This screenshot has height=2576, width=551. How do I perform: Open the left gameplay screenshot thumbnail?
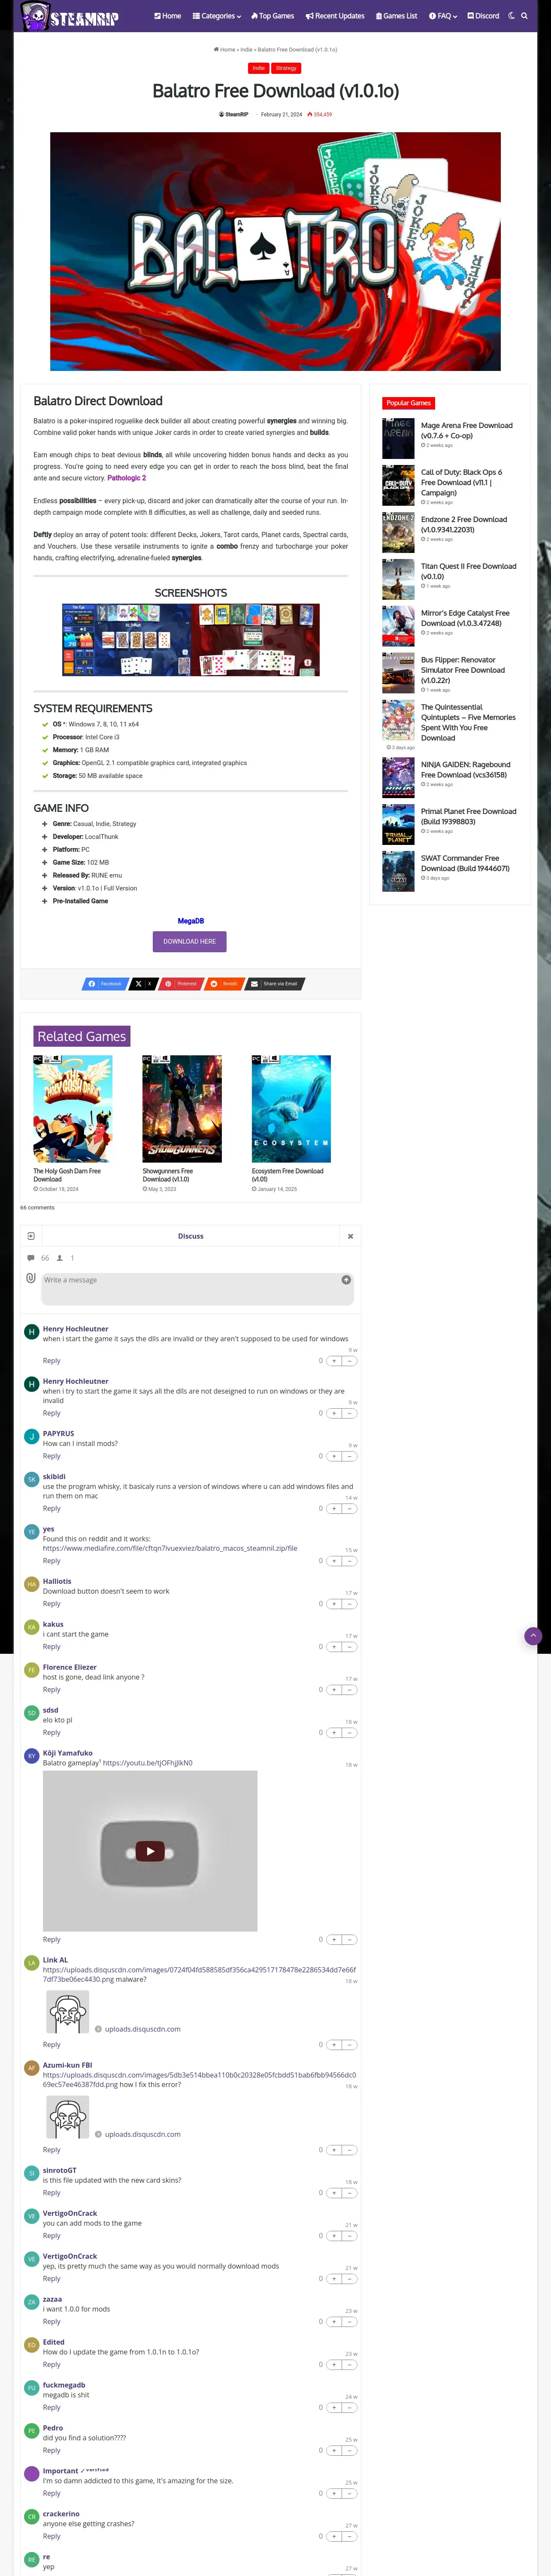(x=126, y=640)
